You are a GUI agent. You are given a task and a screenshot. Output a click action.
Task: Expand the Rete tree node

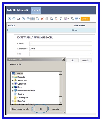(x=12, y=87)
